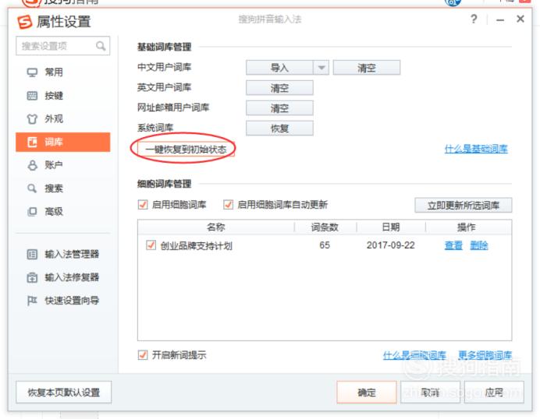Viewport: 540px width, 419px height.
Task: Click the 词条数 column header
Action: tap(325, 227)
